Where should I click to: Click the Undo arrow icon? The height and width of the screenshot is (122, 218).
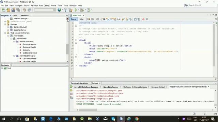[24, 10]
